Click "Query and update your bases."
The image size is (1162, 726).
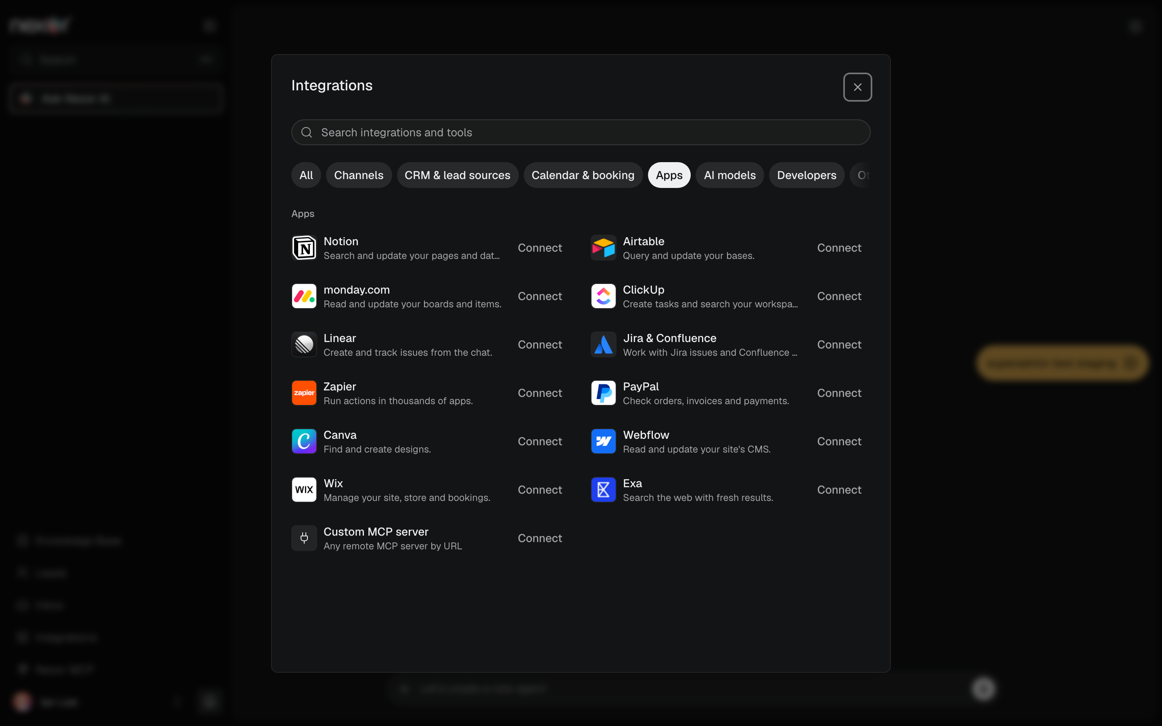click(688, 256)
